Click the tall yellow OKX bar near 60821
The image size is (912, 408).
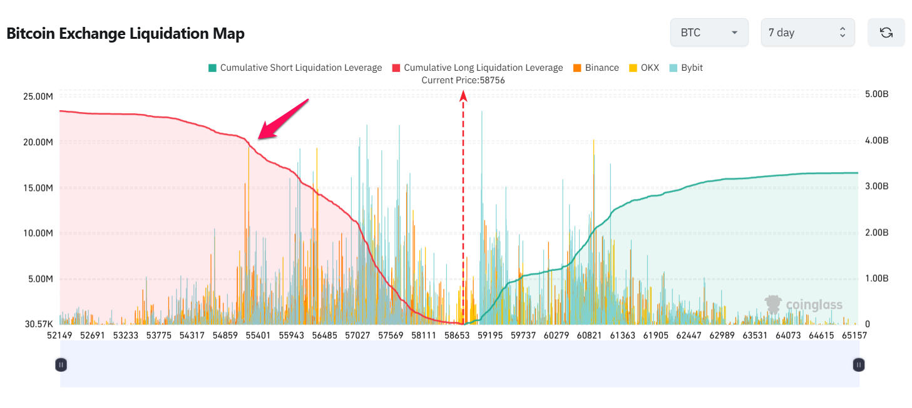pyautogui.click(x=593, y=232)
